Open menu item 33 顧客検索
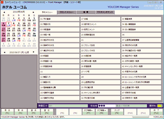164x119 pixels. click(141, 19)
